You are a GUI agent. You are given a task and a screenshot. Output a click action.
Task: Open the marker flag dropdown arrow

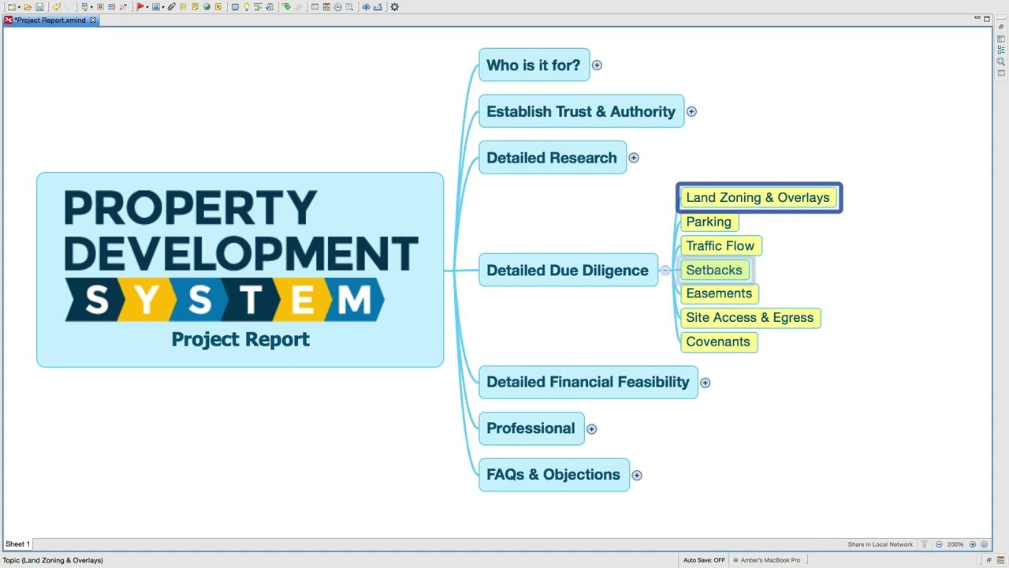click(x=147, y=7)
